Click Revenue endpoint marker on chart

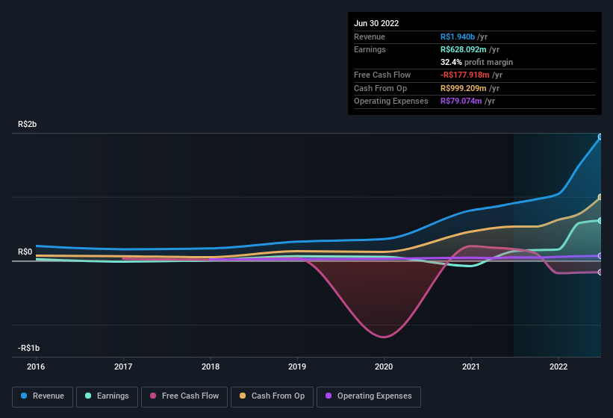(600, 137)
